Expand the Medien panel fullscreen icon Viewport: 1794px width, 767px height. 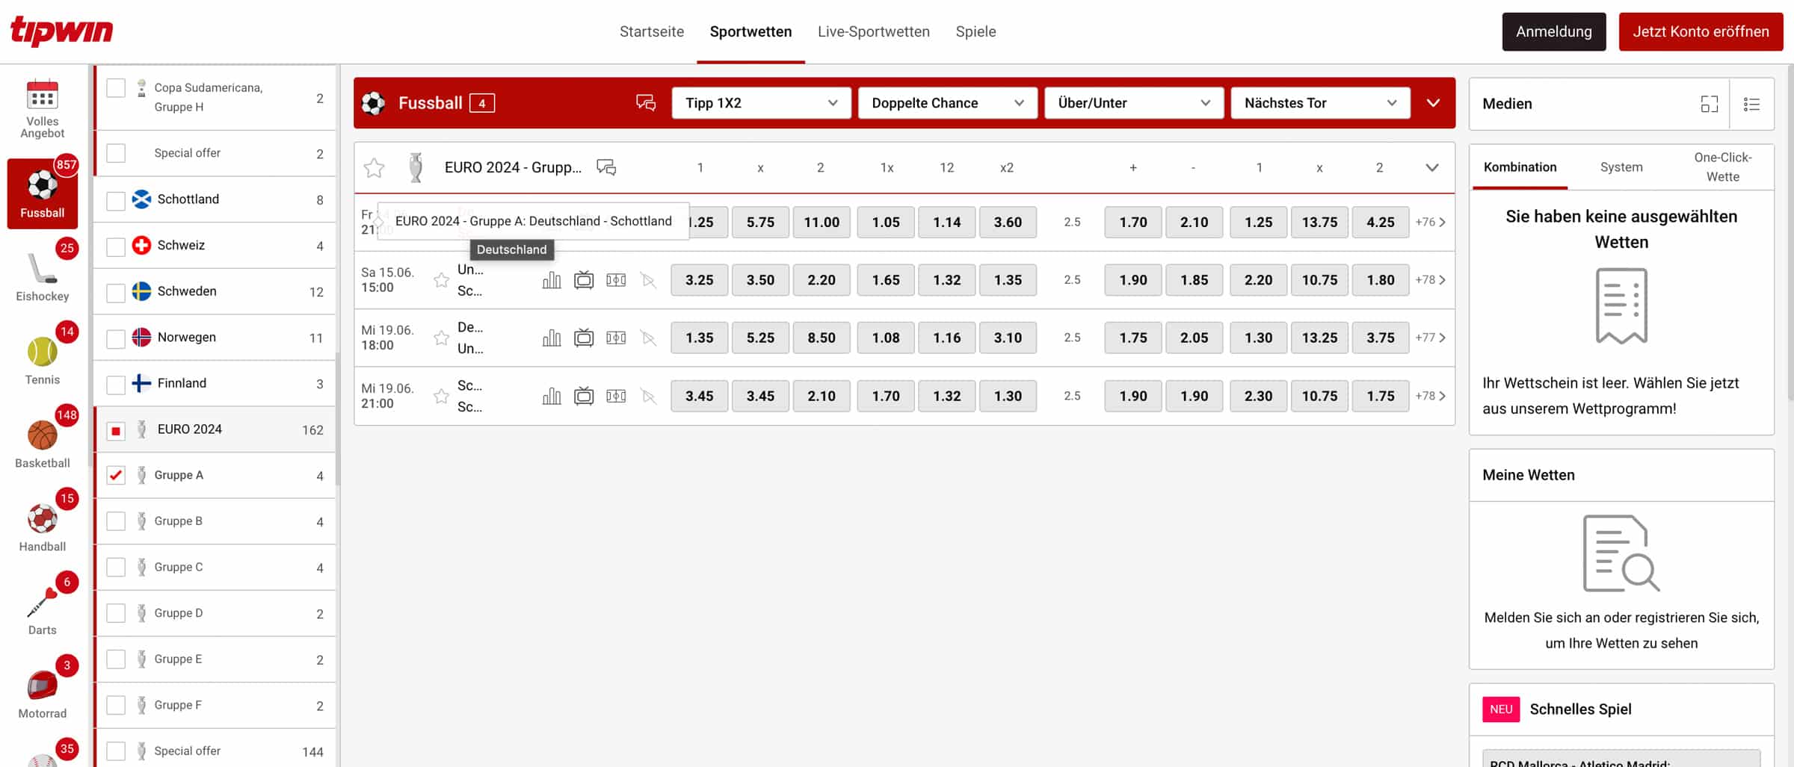(x=1709, y=104)
